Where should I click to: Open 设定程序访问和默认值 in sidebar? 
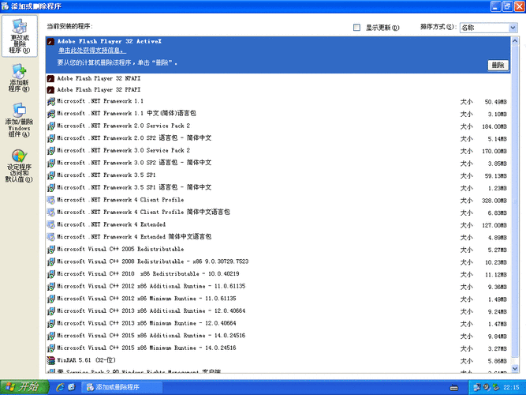[x=20, y=165]
